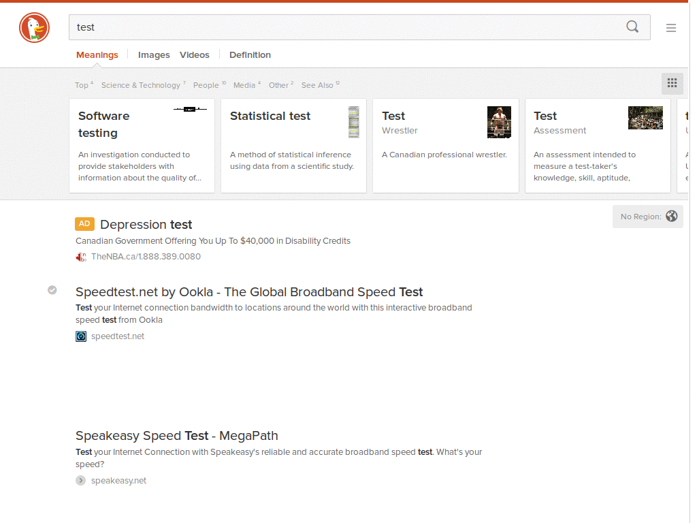Click the wrestler photo thumbnail
This screenshot has height=523, width=697.
pos(499,123)
